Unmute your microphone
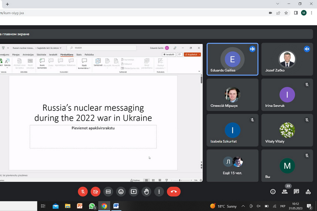 pos(83,192)
